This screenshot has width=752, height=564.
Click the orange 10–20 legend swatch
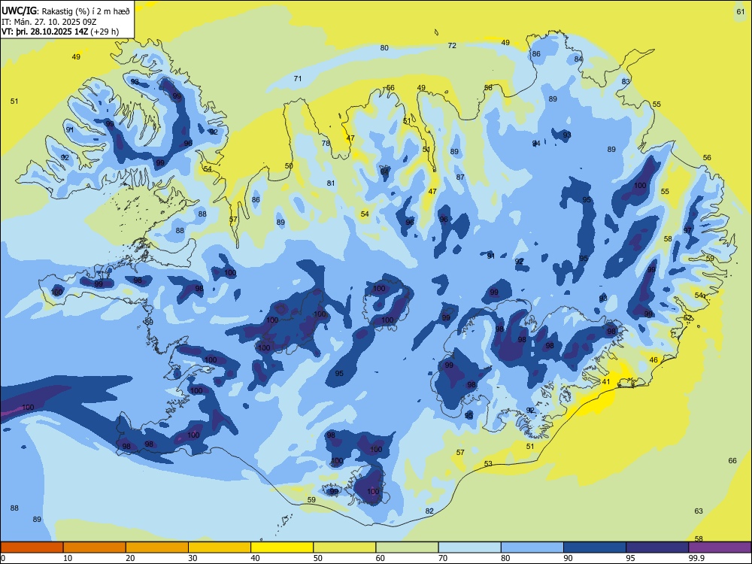pos(95,547)
